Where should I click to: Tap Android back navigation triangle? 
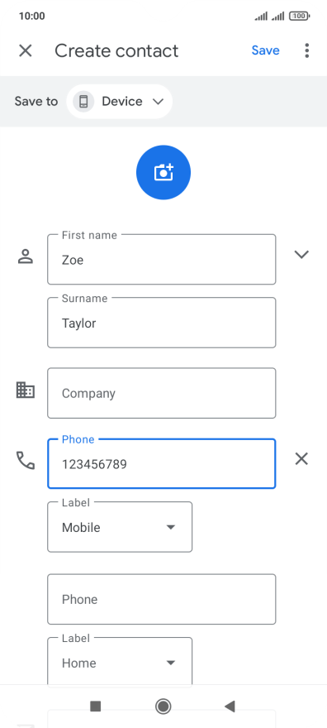(230, 706)
